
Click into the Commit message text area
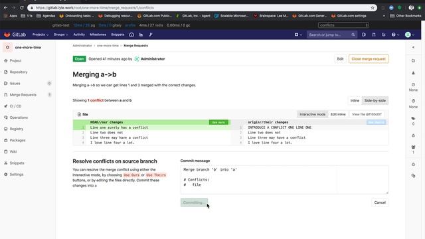point(284,180)
